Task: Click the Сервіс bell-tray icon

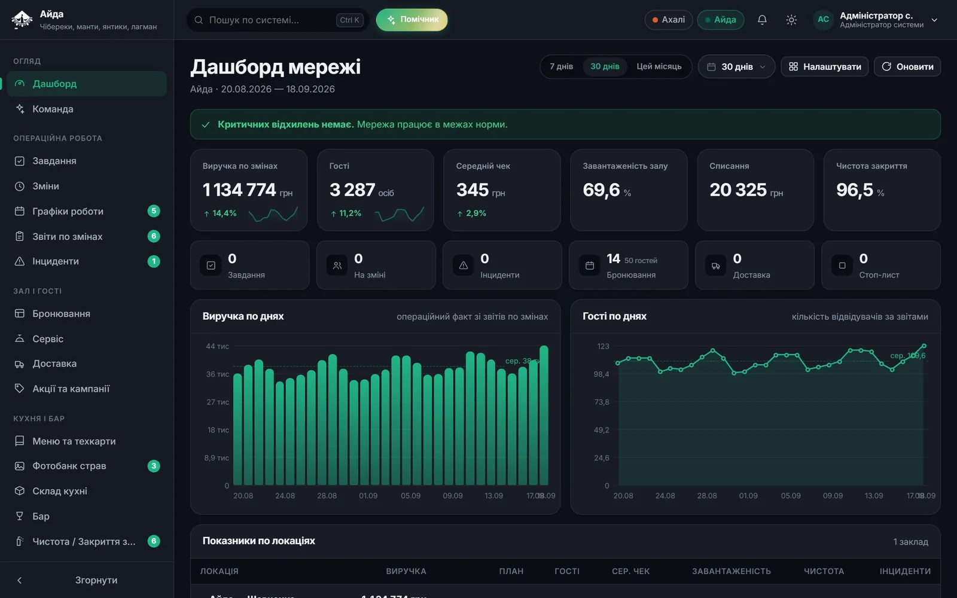Action: 20,338
